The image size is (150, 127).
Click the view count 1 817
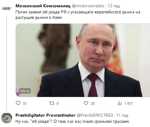click(x=129, y=104)
